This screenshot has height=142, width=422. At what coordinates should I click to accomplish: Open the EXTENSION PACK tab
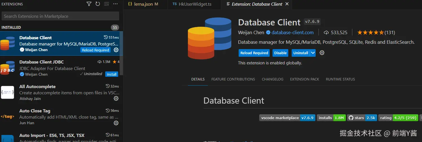(x=305, y=79)
